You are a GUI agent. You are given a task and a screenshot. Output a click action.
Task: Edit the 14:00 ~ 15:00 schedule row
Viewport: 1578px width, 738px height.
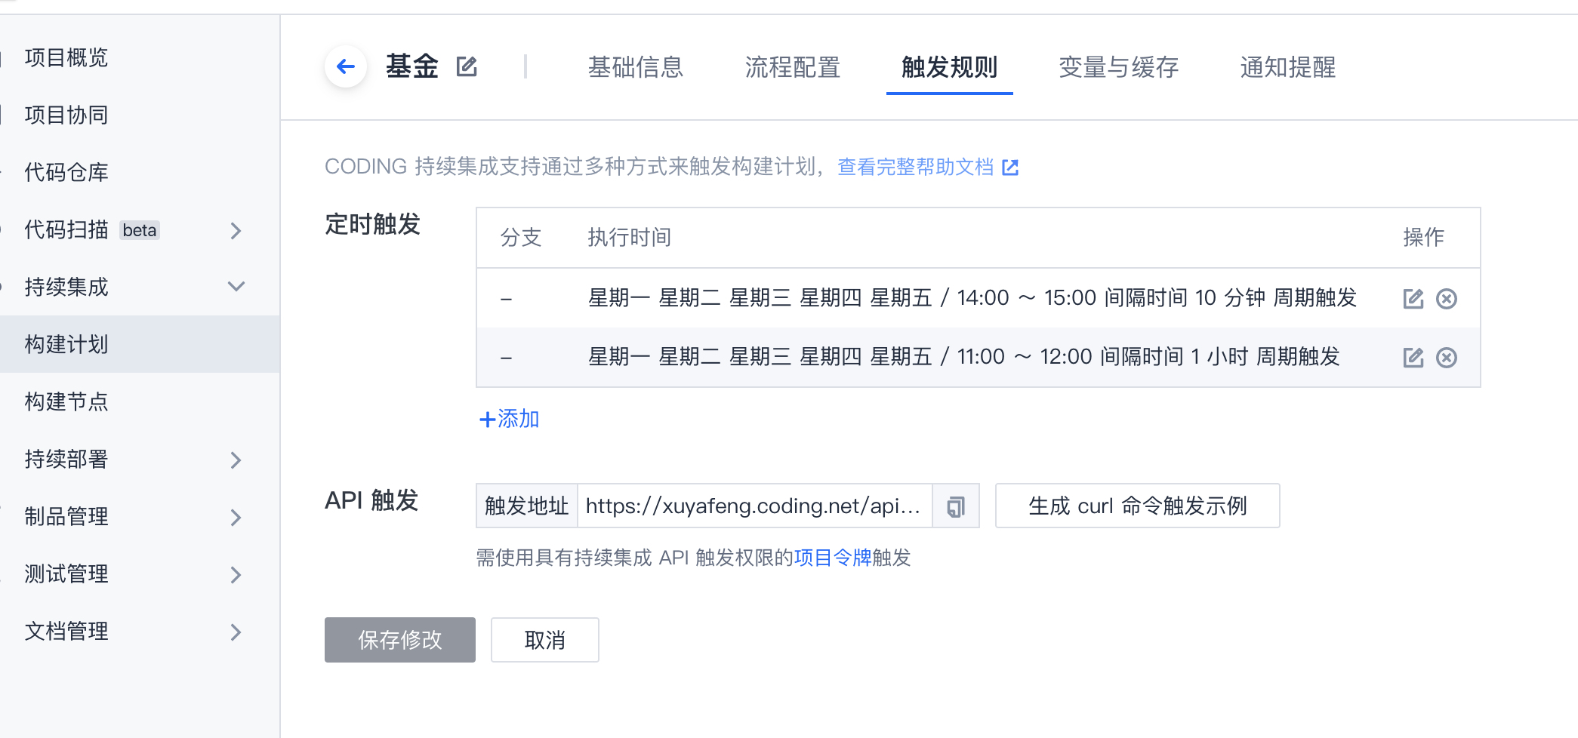tap(1413, 299)
